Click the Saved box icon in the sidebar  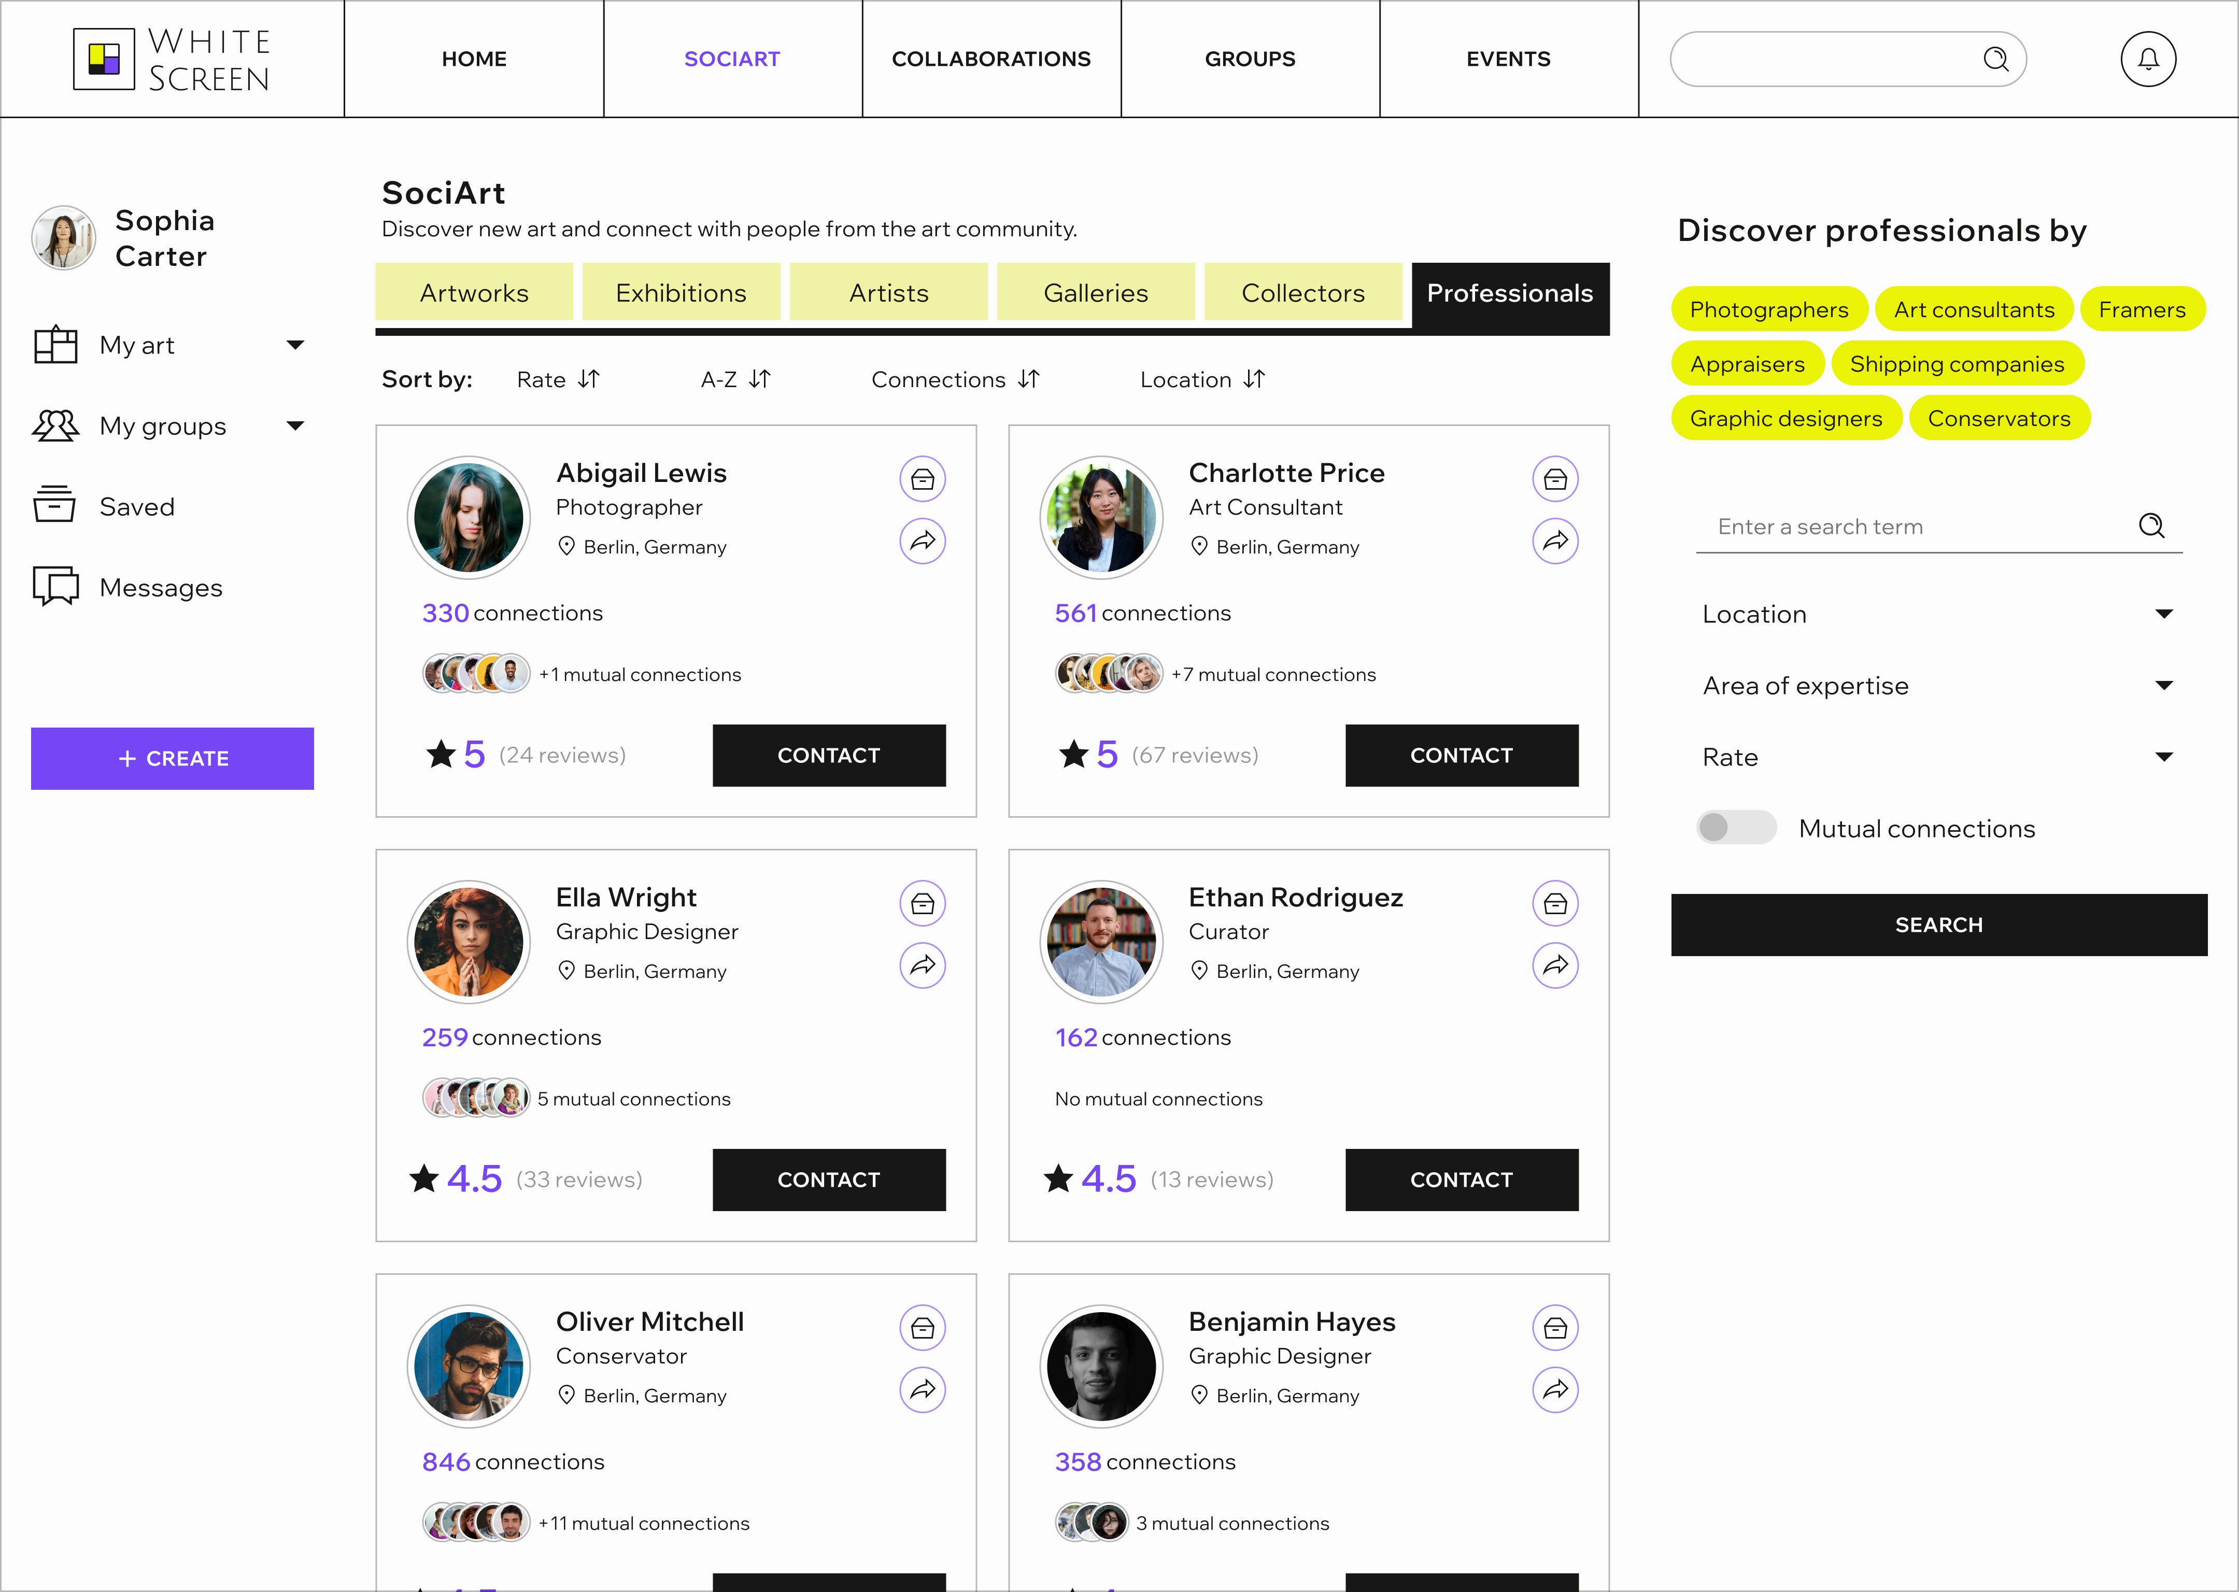55,506
